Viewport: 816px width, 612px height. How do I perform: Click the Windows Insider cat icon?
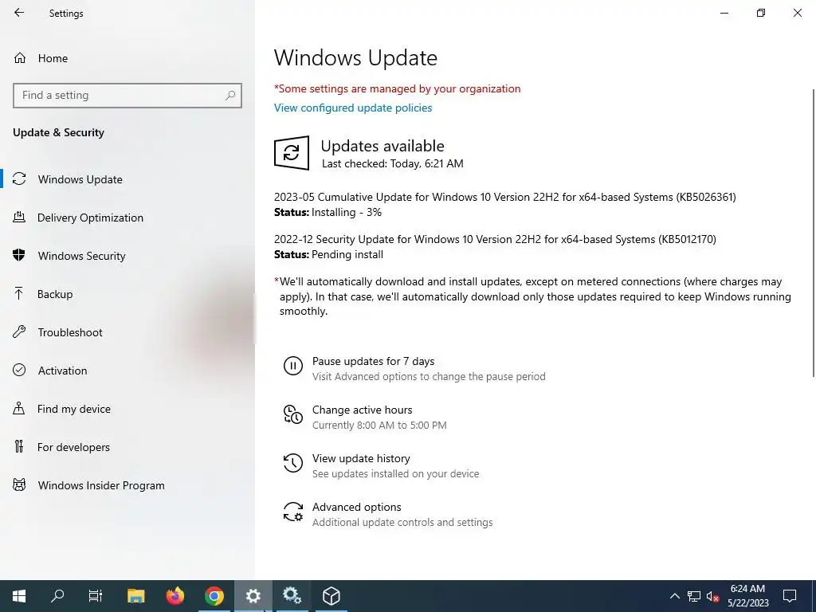[x=19, y=485]
